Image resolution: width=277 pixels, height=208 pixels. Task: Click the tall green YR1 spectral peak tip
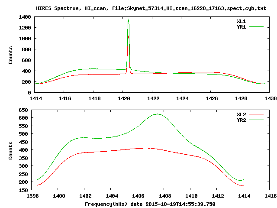tap(129, 19)
